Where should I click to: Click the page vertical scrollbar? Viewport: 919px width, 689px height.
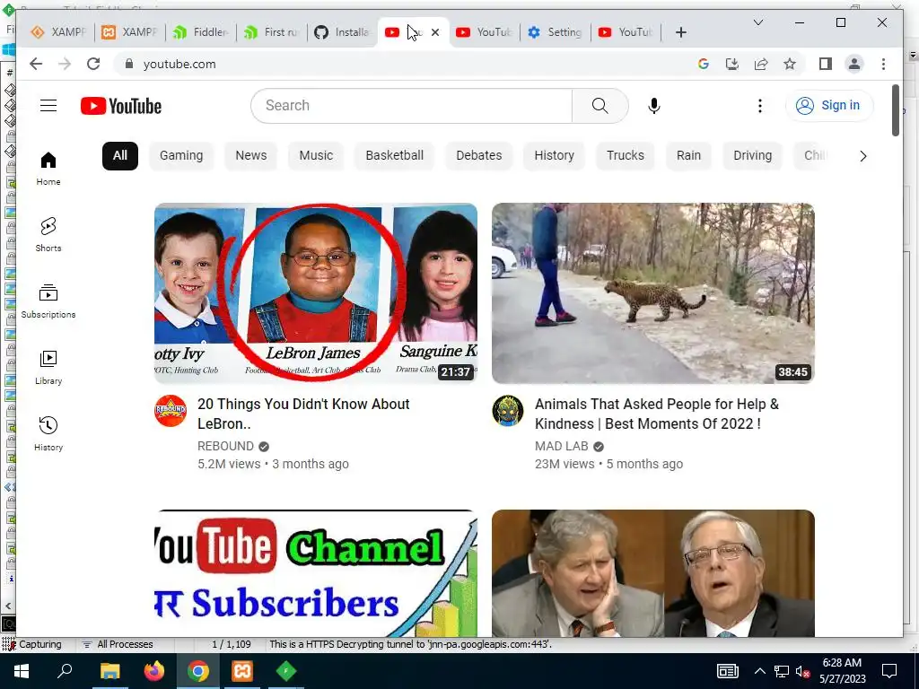coord(896,110)
